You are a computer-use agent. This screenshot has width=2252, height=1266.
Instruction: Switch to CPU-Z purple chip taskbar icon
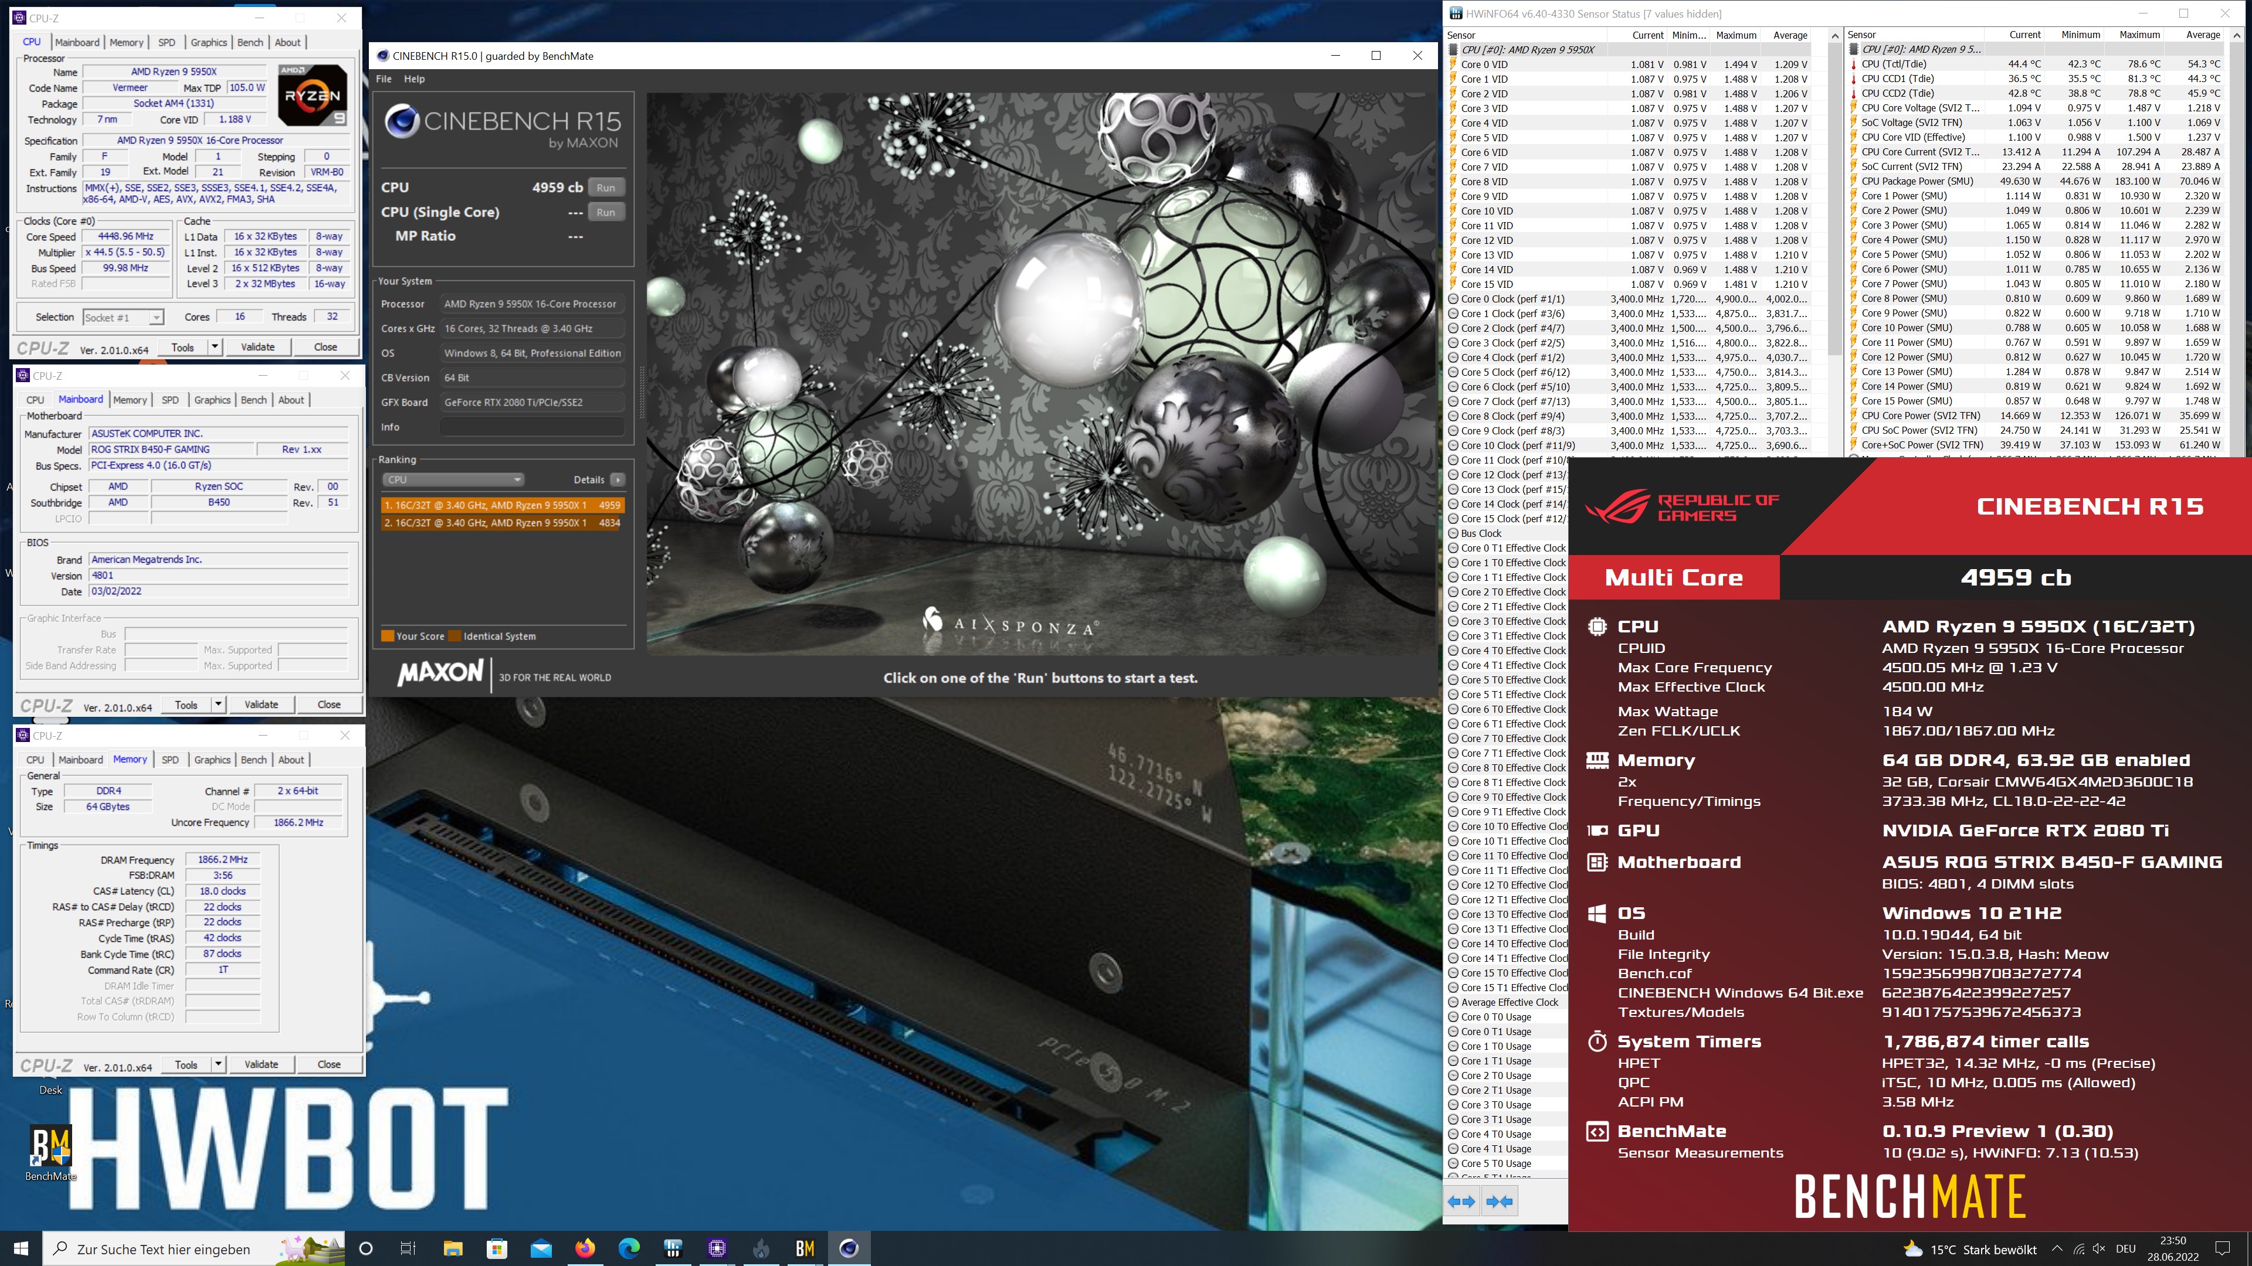pos(717,1248)
